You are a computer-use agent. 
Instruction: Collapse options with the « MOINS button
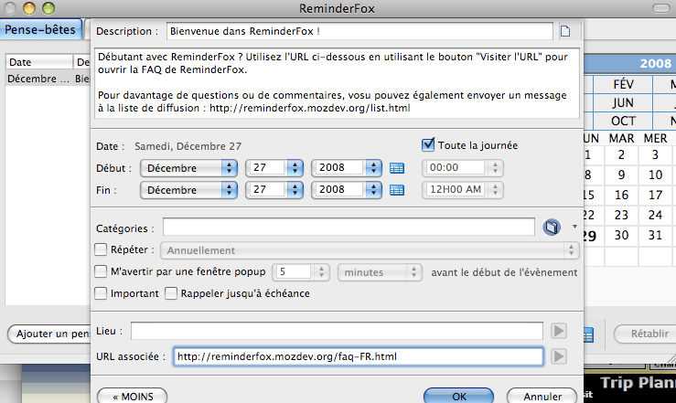(132, 397)
